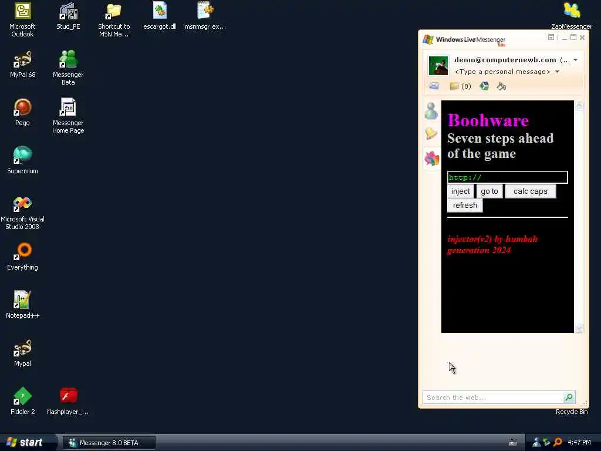Click the Messenger buddy system tray icon
The image size is (601, 451).
click(x=536, y=443)
